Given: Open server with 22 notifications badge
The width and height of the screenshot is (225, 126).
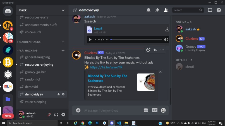Looking at the screenshot, I should [x=8, y=38].
